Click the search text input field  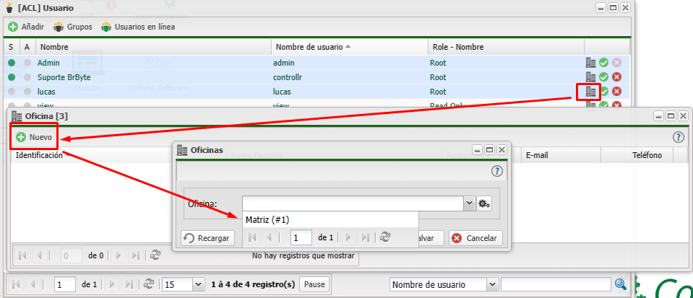click(x=555, y=284)
